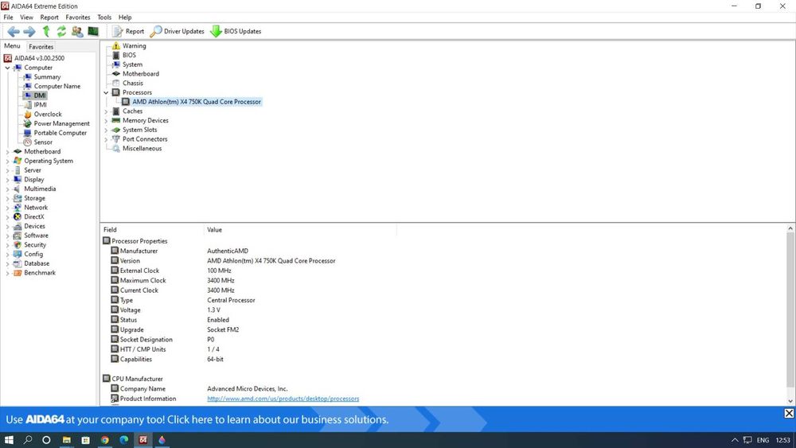Open the Windows Start menu
This screenshot has height=448, width=796.
[9, 440]
